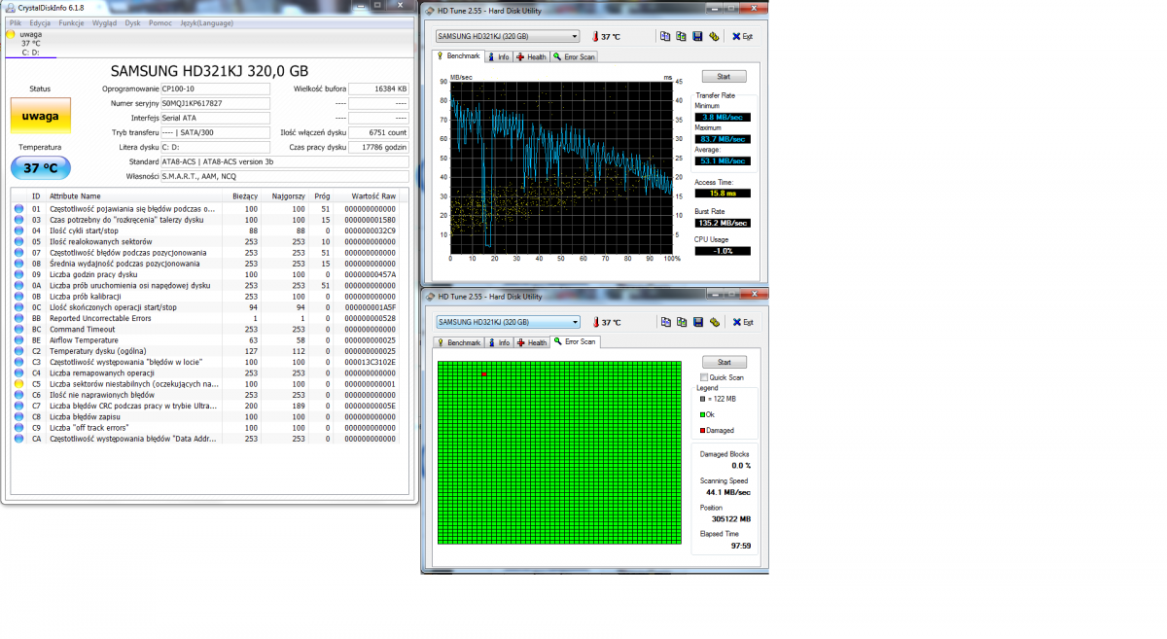Open options icon in HD Tune Error Scan window
This screenshot has height=639, width=1167.
(x=714, y=322)
